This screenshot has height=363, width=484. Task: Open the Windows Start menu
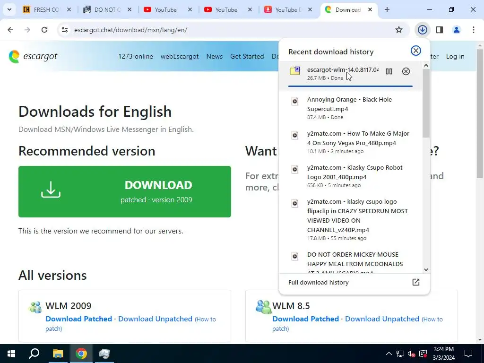click(x=11, y=354)
